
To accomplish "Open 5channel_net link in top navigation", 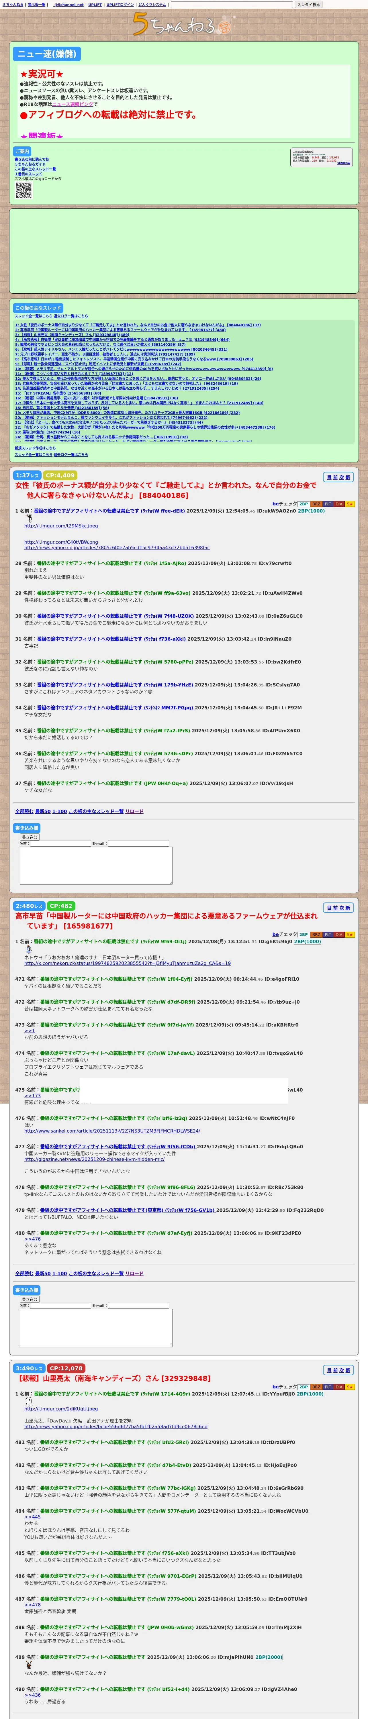I will pyautogui.click(x=69, y=5).
